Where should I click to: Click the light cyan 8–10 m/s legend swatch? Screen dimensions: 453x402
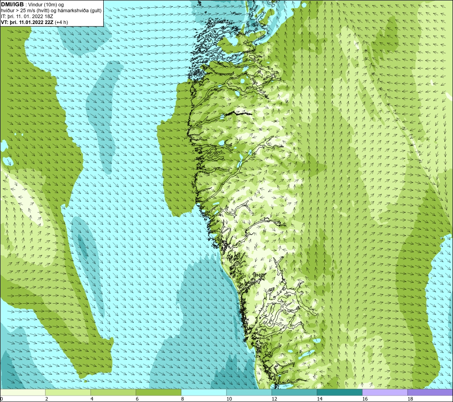[x=204, y=392]
